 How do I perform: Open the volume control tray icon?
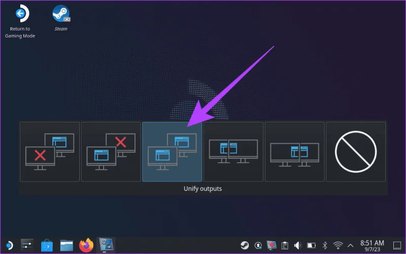(298, 245)
